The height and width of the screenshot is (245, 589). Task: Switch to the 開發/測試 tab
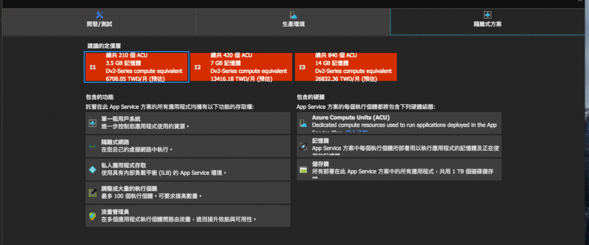coord(99,21)
